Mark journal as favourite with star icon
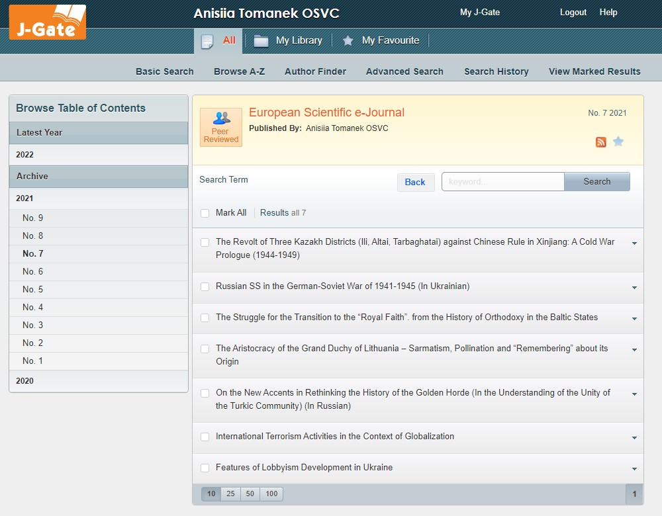This screenshot has height=516, width=662. (618, 142)
